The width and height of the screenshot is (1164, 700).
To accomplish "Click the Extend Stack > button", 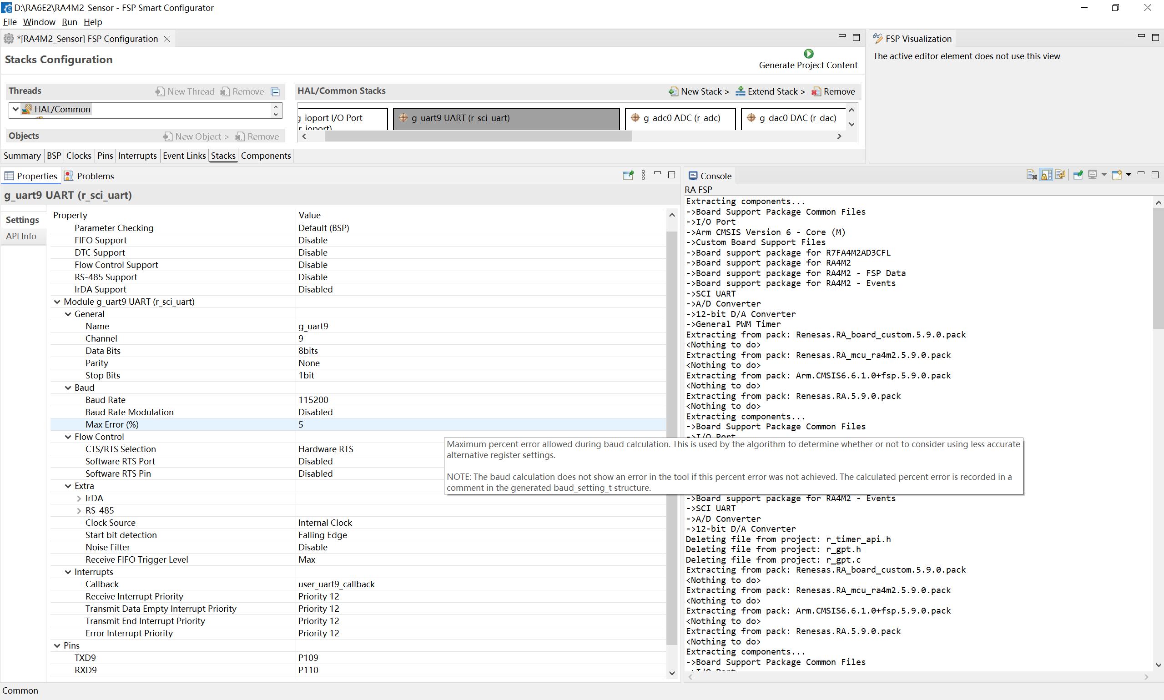I will (771, 91).
